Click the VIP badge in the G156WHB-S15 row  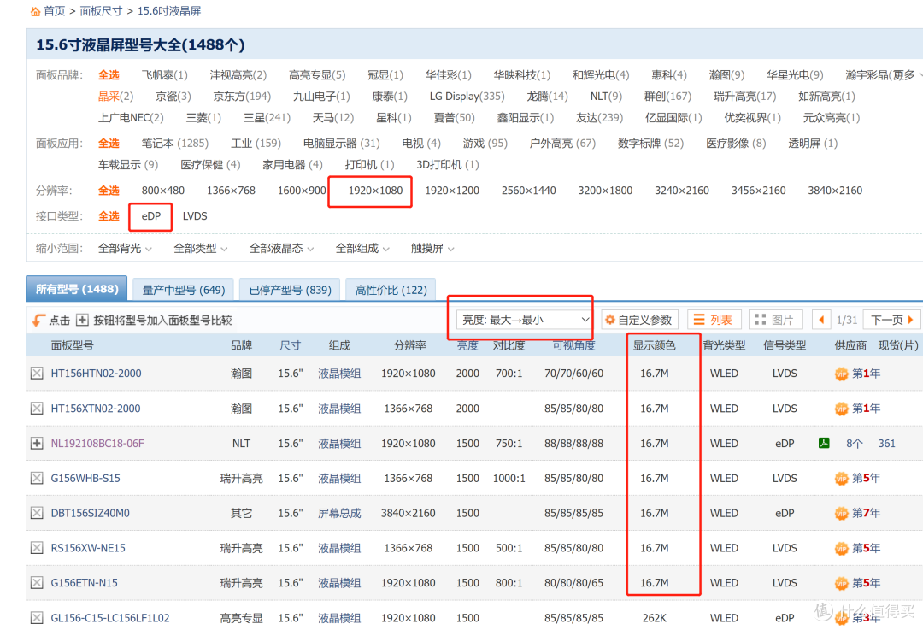tap(842, 479)
